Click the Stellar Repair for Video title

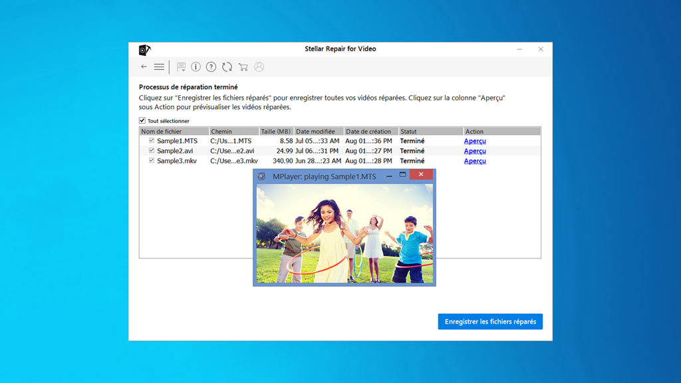(340, 49)
